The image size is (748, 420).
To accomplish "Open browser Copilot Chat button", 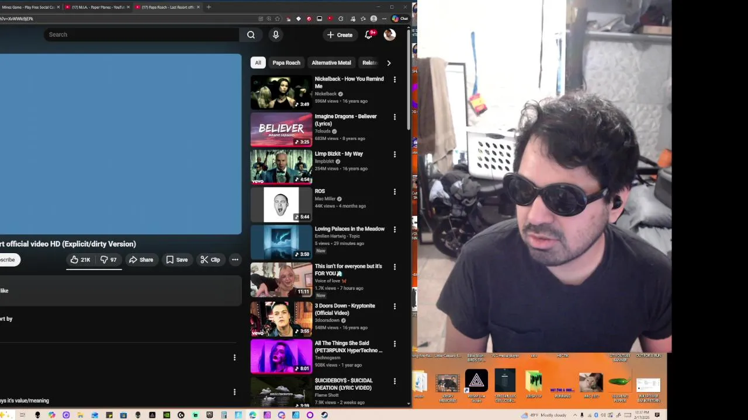I will click(x=400, y=19).
